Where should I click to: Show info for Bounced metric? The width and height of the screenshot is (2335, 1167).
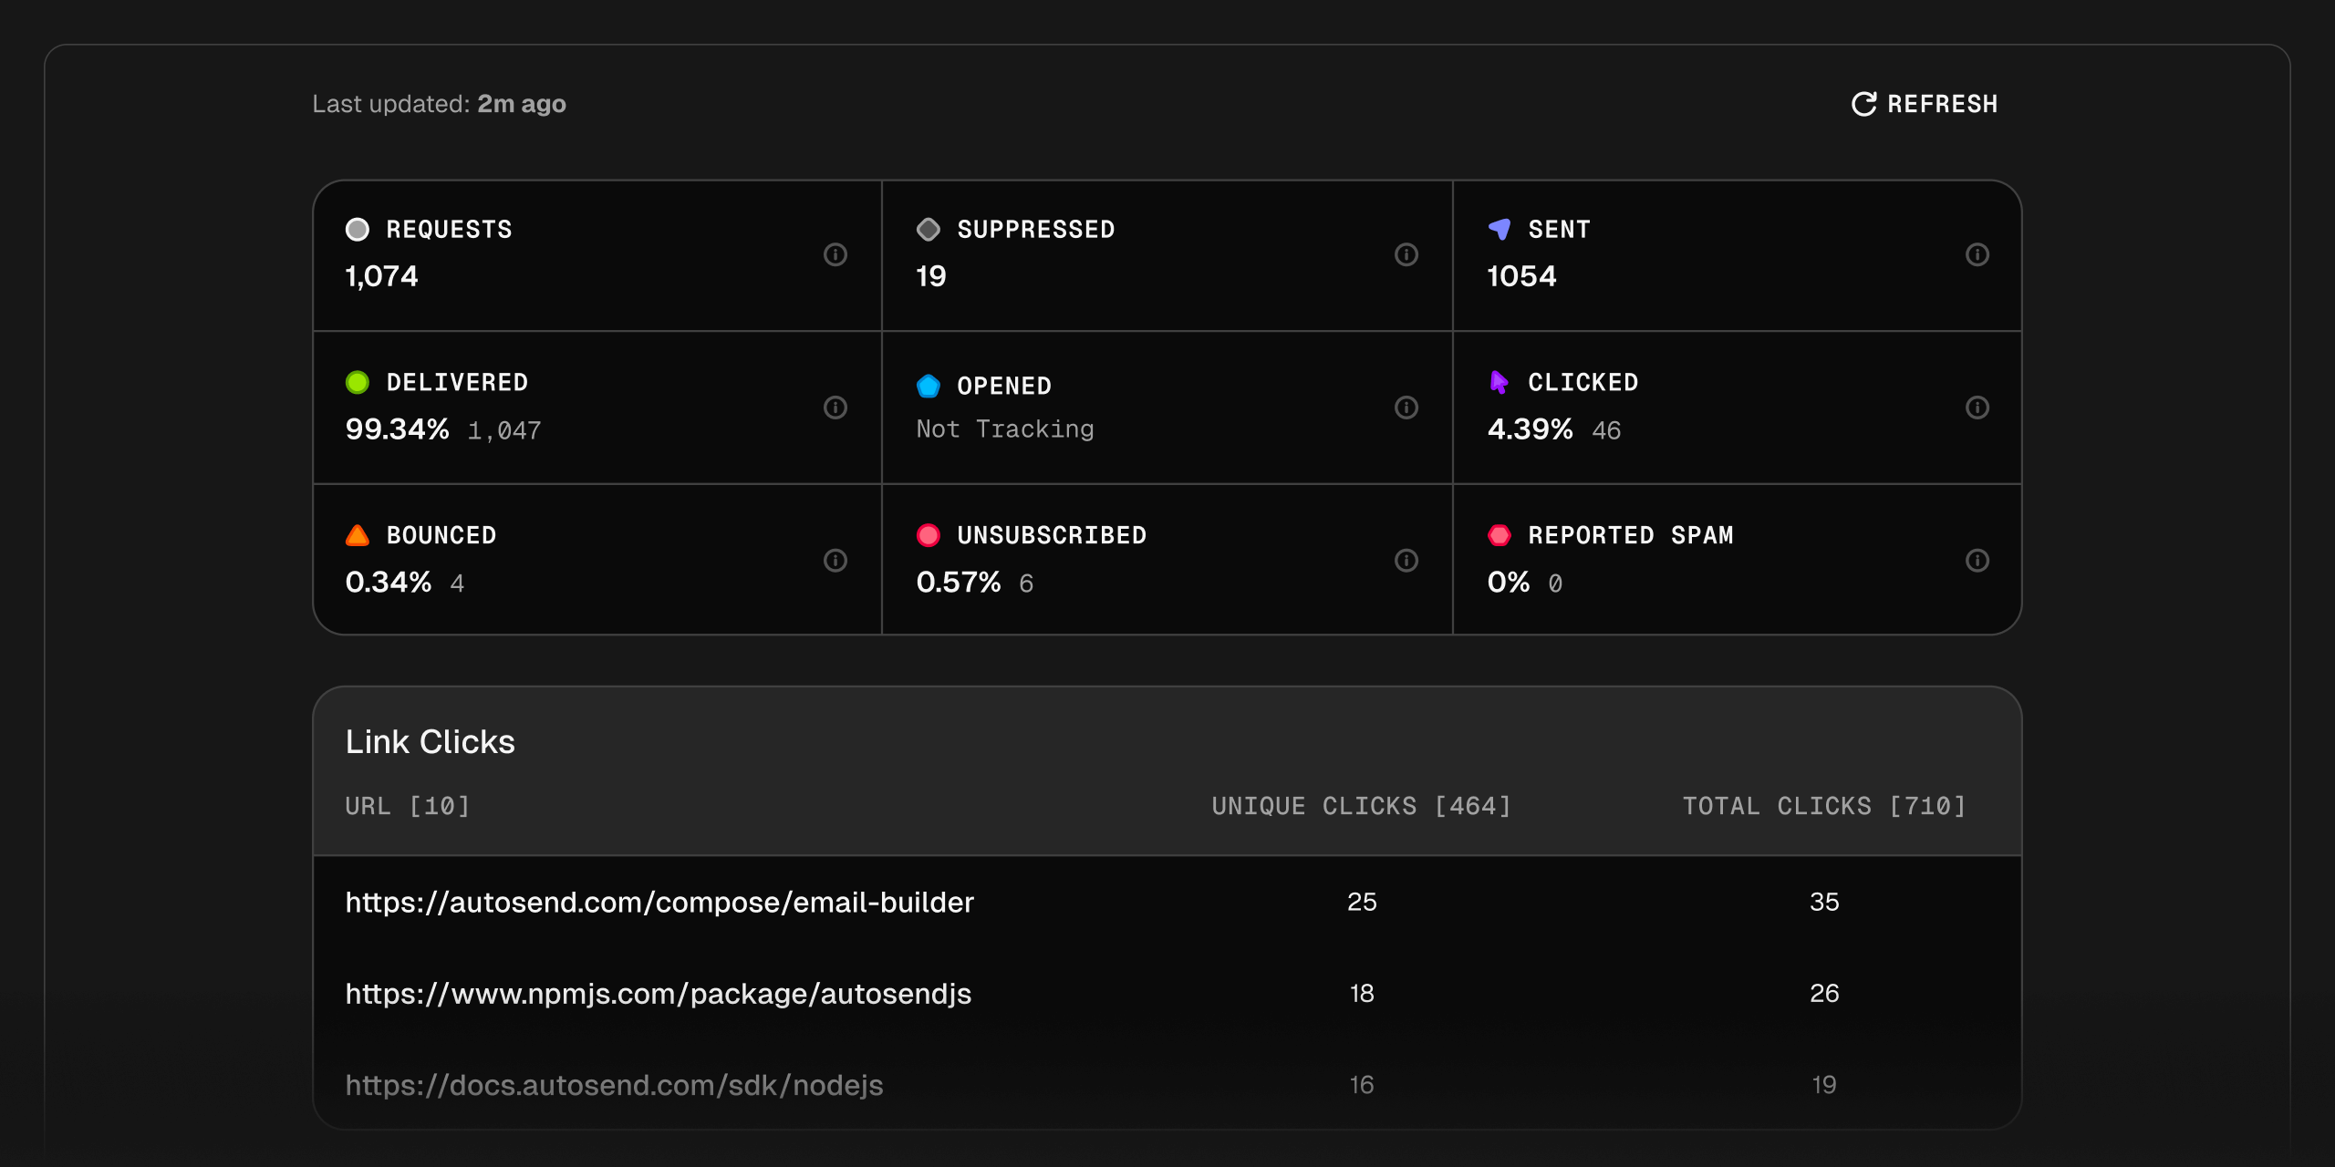tap(835, 560)
